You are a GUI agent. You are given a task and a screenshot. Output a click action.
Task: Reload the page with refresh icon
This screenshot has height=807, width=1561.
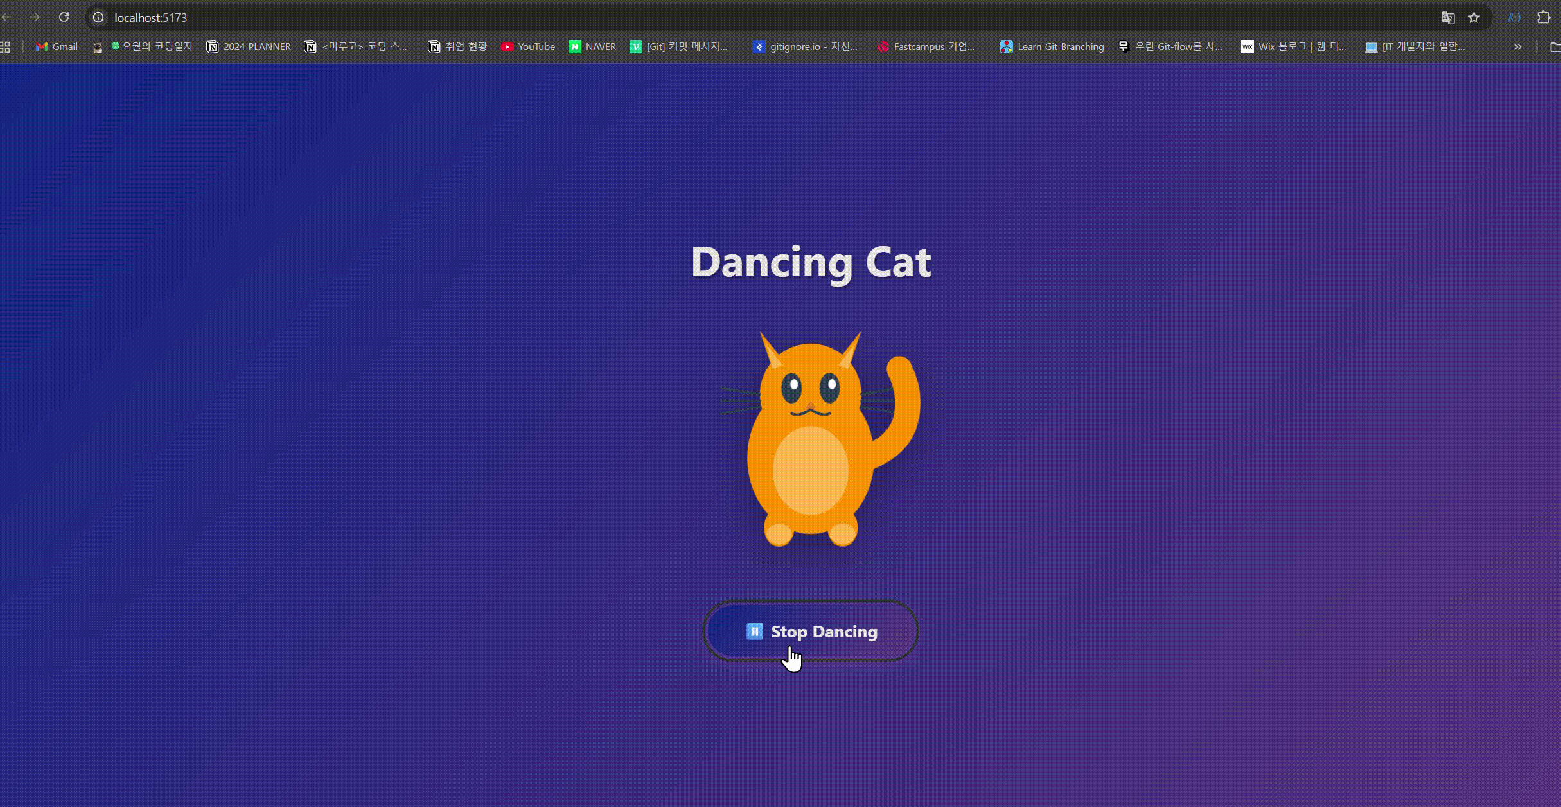(x=64, y=17)
